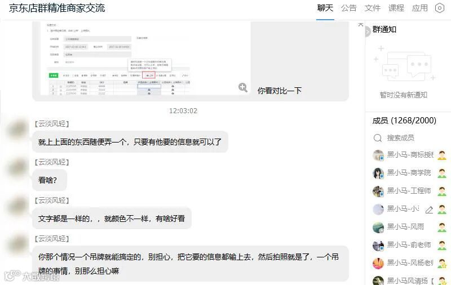Open the 课程 tab

[396, 8]
